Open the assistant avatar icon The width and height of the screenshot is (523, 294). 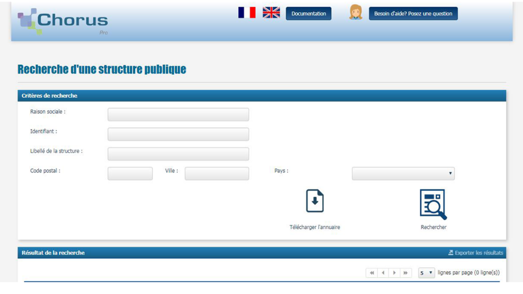pos(355,13)
